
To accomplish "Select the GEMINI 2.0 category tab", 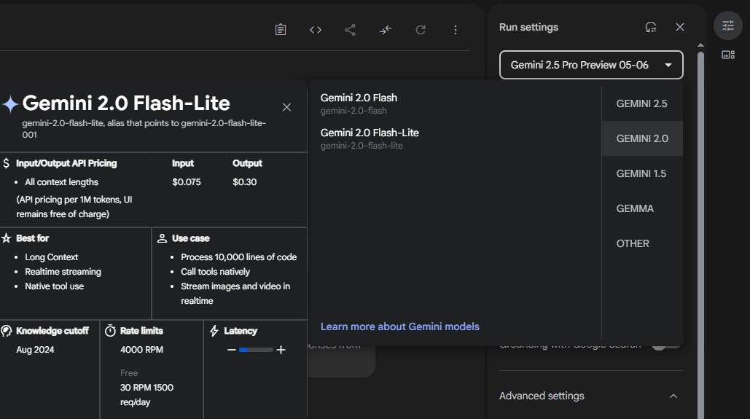I will coord(642,138).
